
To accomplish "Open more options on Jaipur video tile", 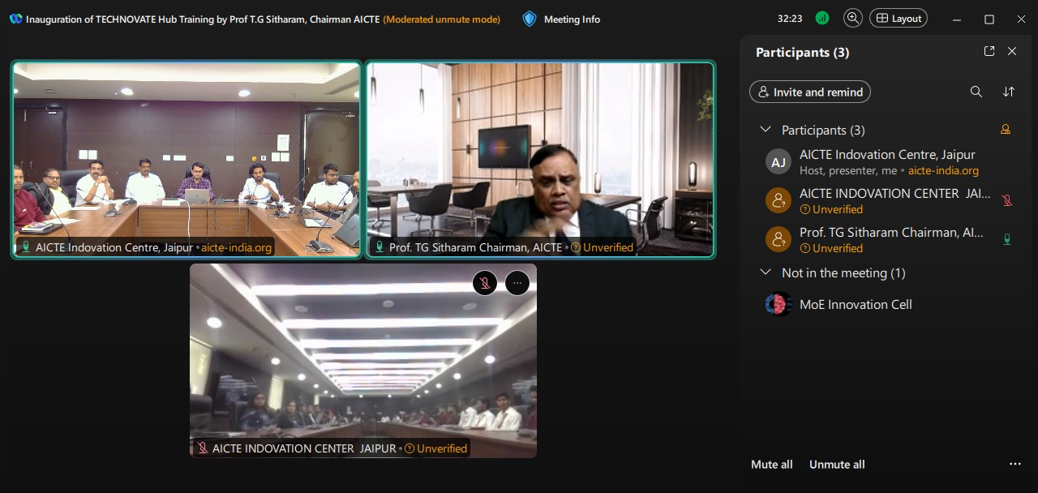I will pyautogui.click(x=517, y=282).
